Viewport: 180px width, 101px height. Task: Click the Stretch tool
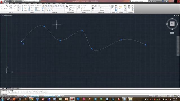[x=24, y=10]
